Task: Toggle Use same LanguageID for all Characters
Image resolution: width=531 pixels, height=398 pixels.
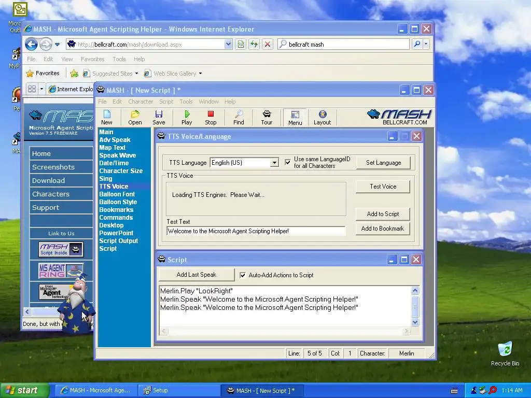Action: coord(287,162)
